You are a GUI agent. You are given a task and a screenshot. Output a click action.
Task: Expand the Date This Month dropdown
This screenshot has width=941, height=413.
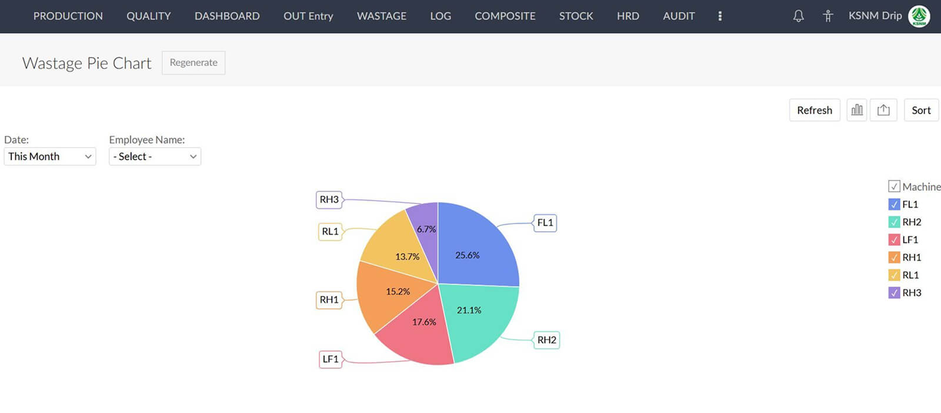point(50,156)
